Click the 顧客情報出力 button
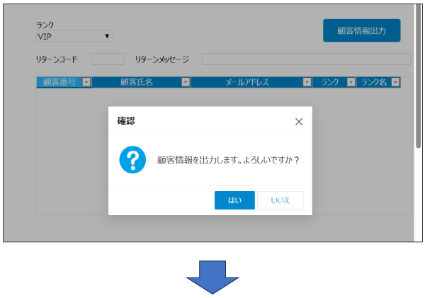 pyautogui.click(x=361, y=30)
